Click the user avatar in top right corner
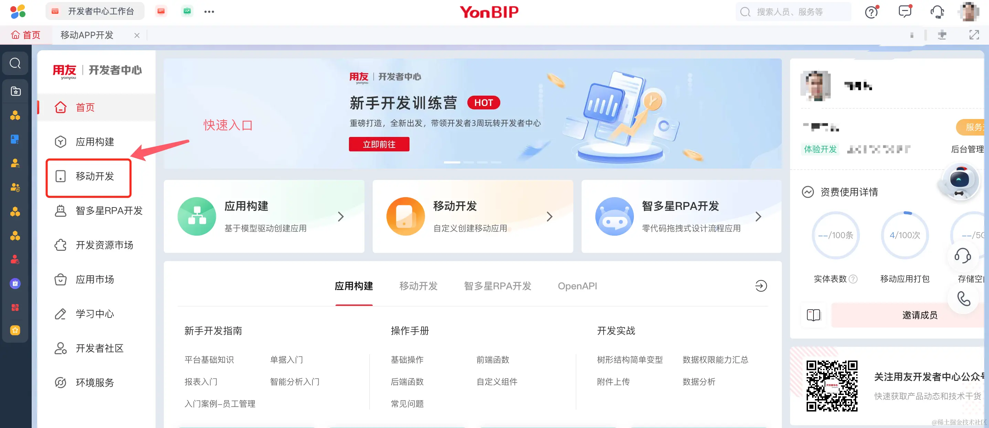The image size is (989, 428). pyautogui.click(x=969, y=11)
